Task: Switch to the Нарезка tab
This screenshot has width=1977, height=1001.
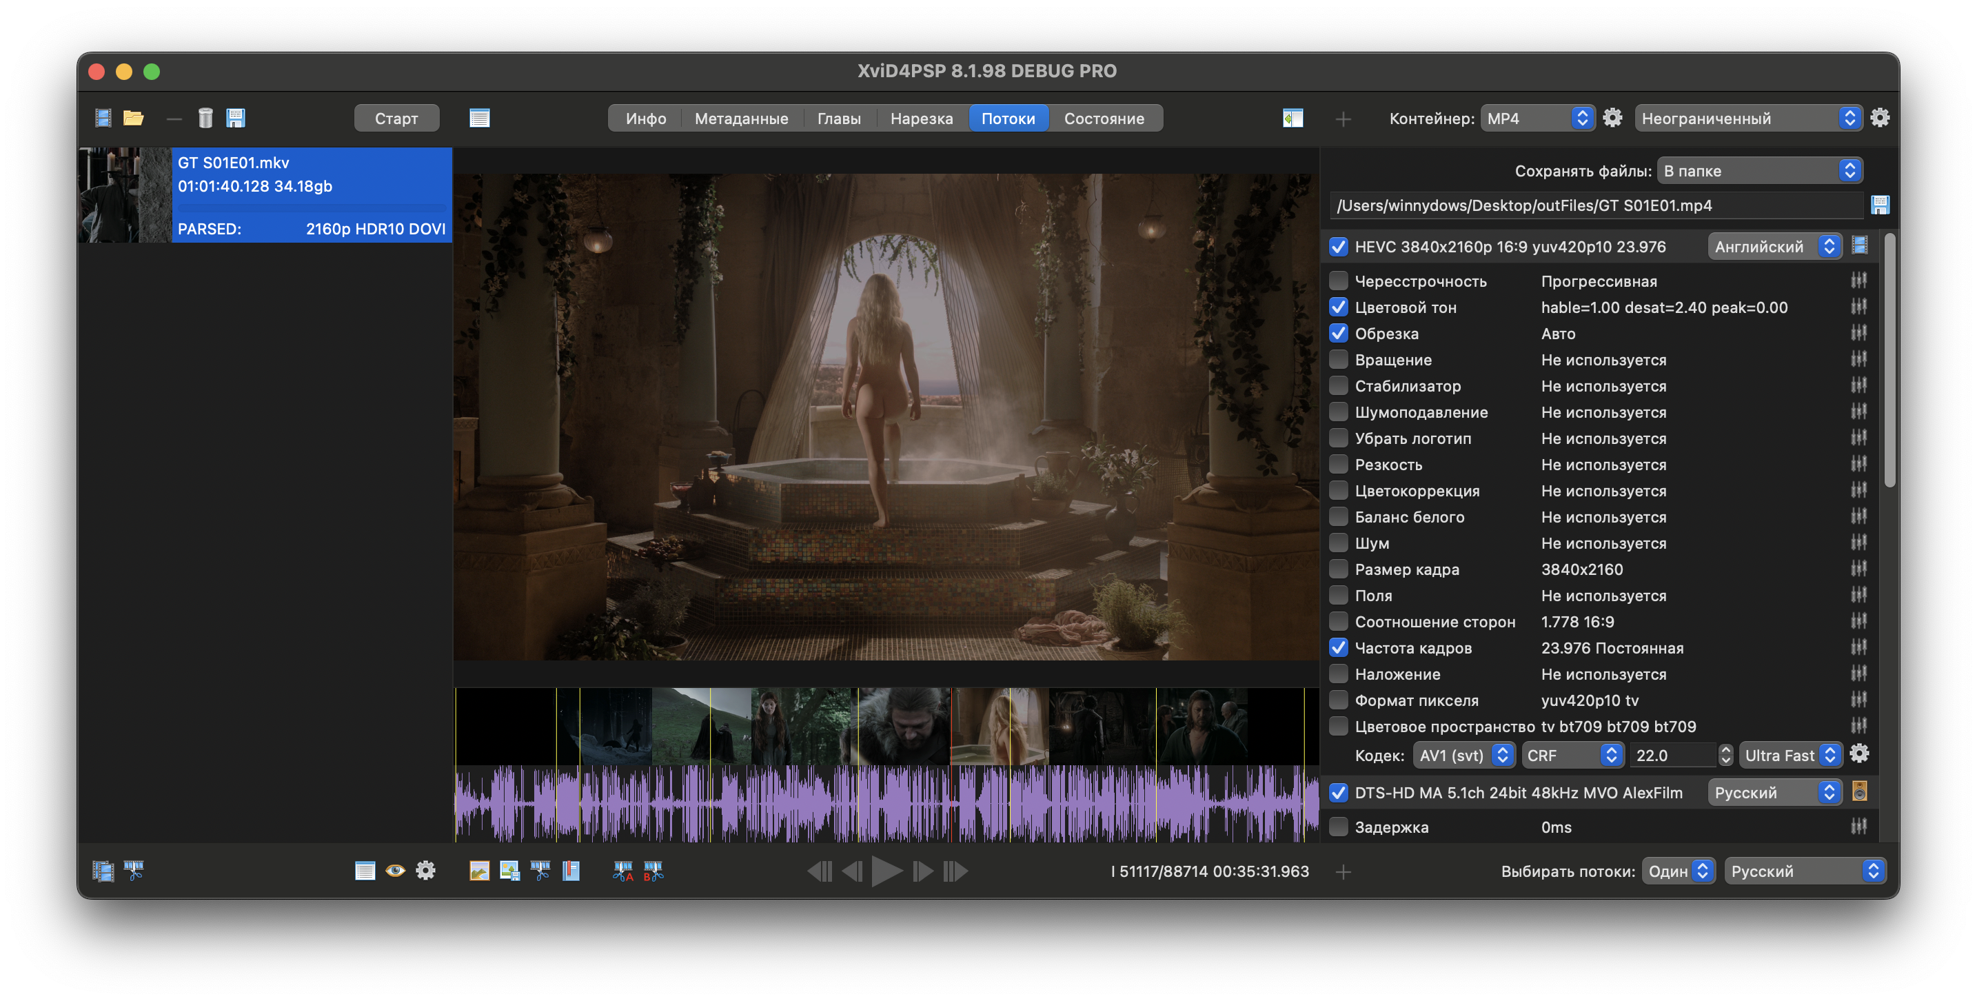Action: [922, 118]
